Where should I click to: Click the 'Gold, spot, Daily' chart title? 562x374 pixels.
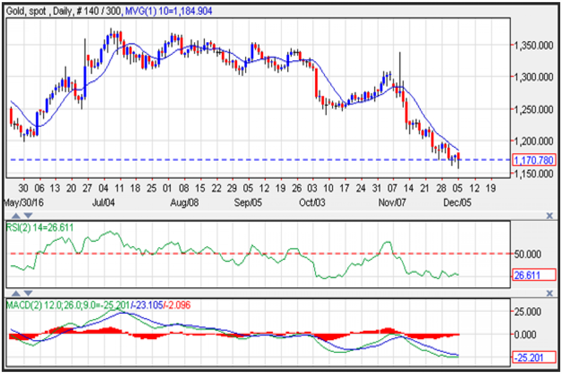[39, 11]
